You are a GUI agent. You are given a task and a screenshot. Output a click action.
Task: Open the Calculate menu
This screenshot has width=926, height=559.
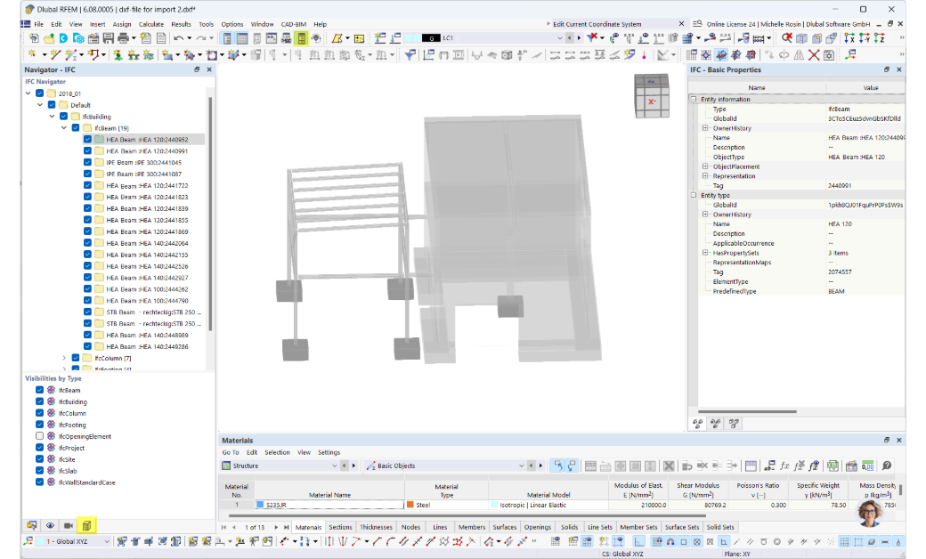[151, 24]
